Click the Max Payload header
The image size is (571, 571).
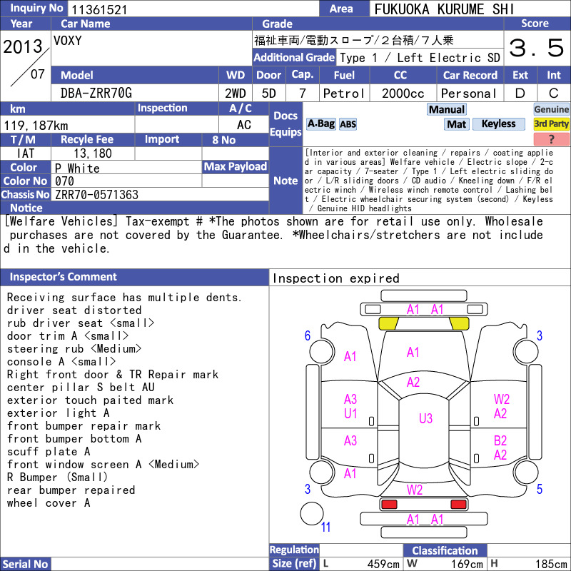tap(236, 166)
